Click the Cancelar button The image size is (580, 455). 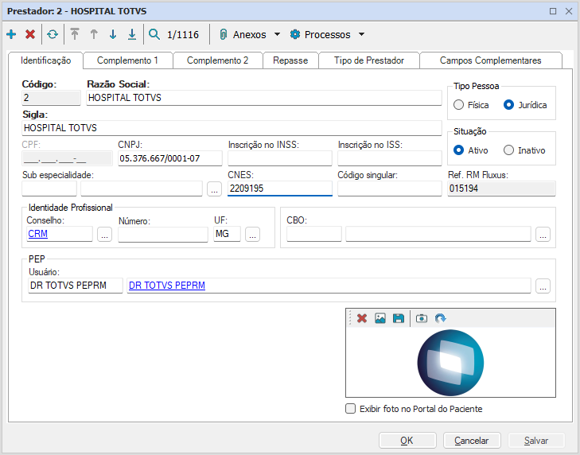[x=472, y=441]
